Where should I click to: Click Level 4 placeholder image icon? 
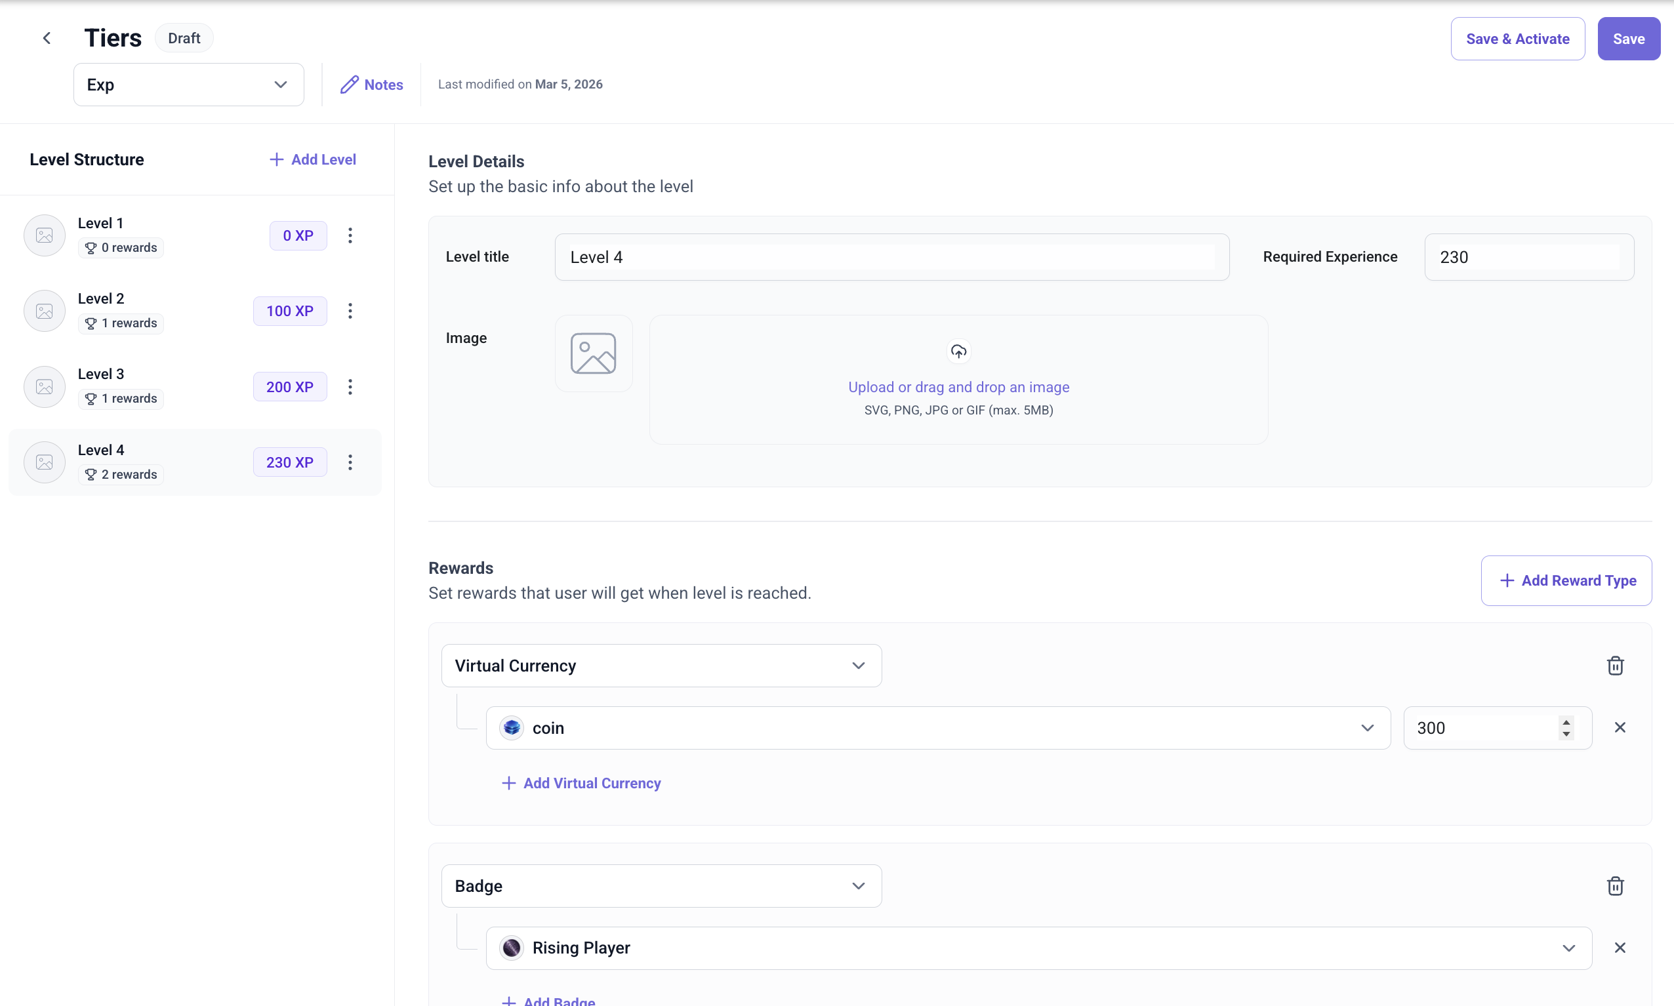click(45, 462)
